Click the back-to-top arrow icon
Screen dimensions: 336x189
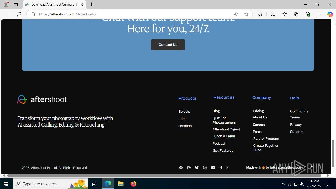click(312, 167)
